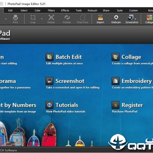Open the Register heading link

coord(132,105)
